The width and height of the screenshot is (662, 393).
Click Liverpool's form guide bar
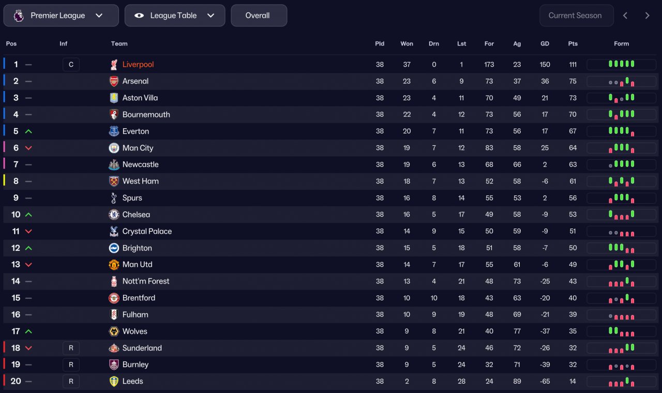[x=621, y=65]
